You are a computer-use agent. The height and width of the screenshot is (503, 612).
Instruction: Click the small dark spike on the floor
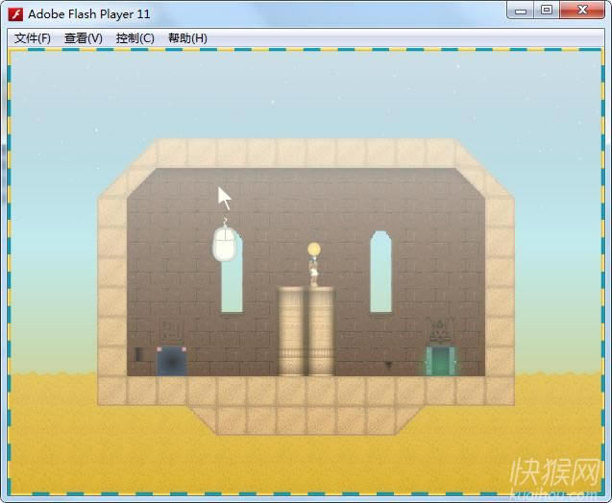click(x=388, y=366)
